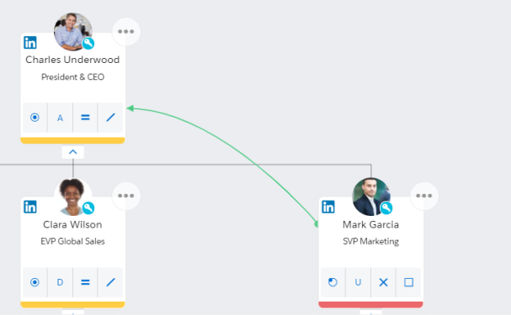Toggle the partial-circle status icon on Mark Garcia's card
The image size is (511, 315).
pos(333,282)
